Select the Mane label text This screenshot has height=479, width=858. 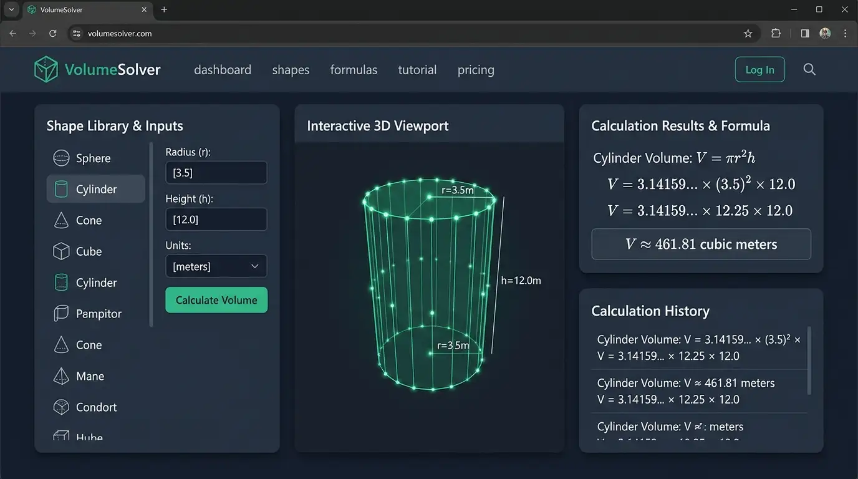(x=90, y=376)
